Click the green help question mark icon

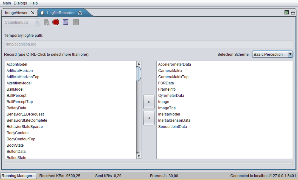(287, 12)
